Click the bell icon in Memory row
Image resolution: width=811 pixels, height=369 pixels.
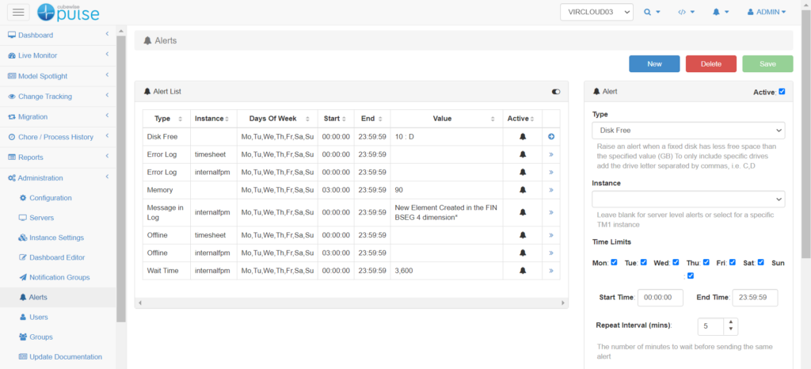pyautogui.click(x=522, y=190)
